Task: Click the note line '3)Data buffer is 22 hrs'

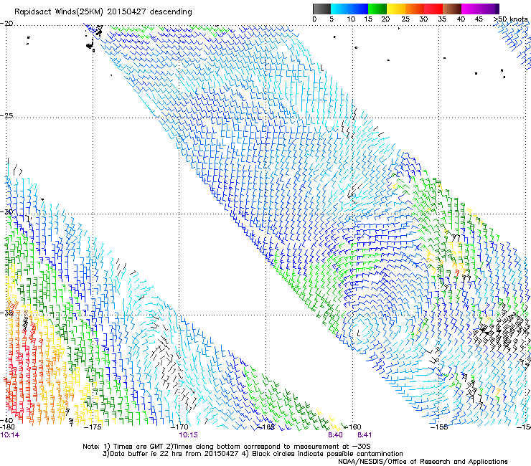Action: (253, 454)
